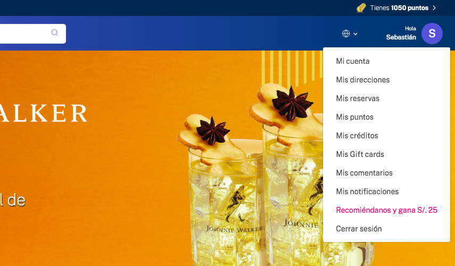Log out with Cerrar sesión
Viewport: 455px width, 266px height.
tap(359, 229)
